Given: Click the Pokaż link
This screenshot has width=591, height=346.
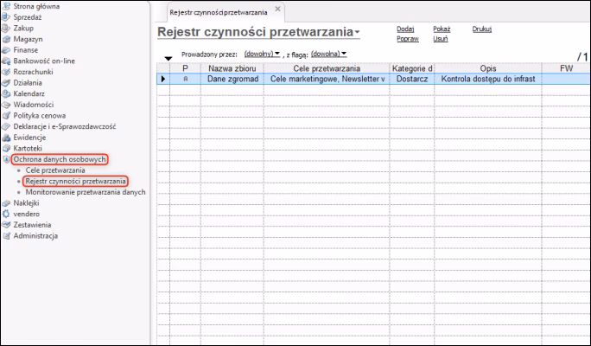Looking at the screenshot, I should pyautogui.click(x=442, y=29).
